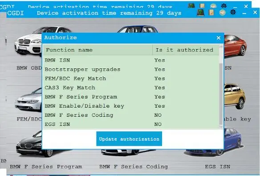Select the 'Bootstrapper upgrades' row

point(131,70)
